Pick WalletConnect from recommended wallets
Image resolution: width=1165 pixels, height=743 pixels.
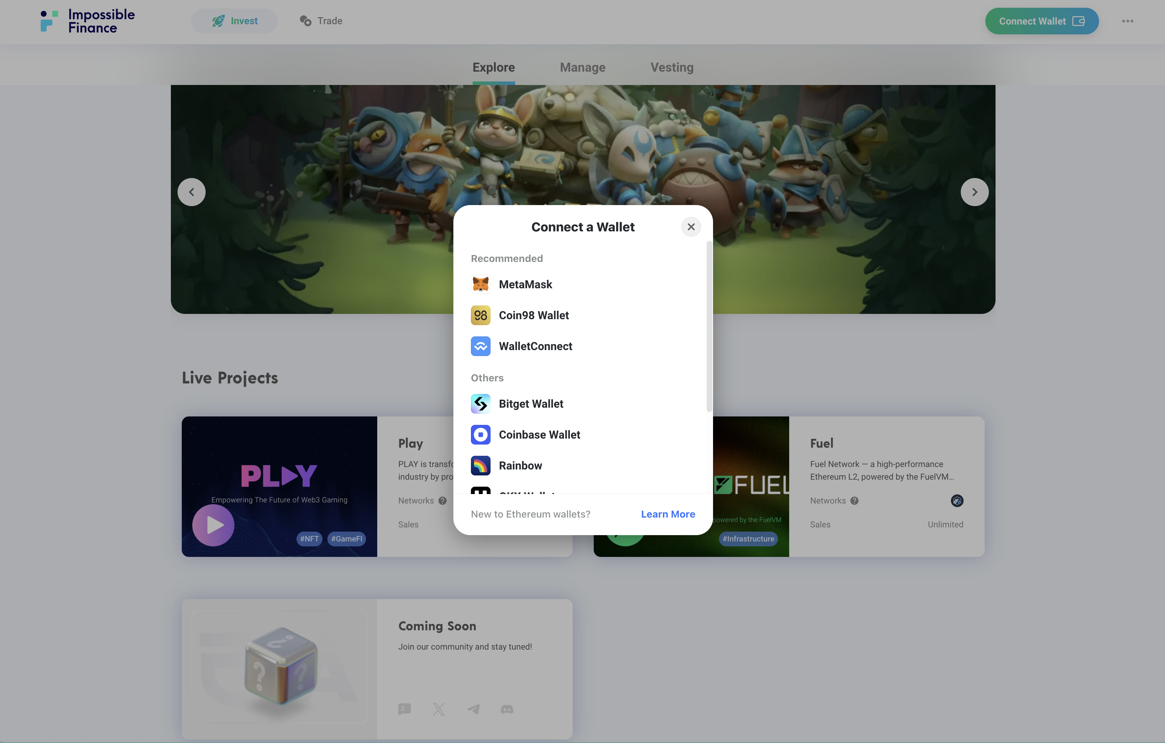(x=535, y=346)
